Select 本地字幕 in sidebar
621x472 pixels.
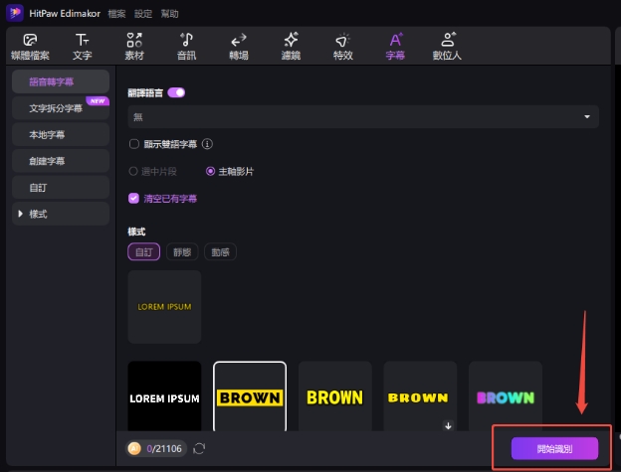click(x=61, y=135)
